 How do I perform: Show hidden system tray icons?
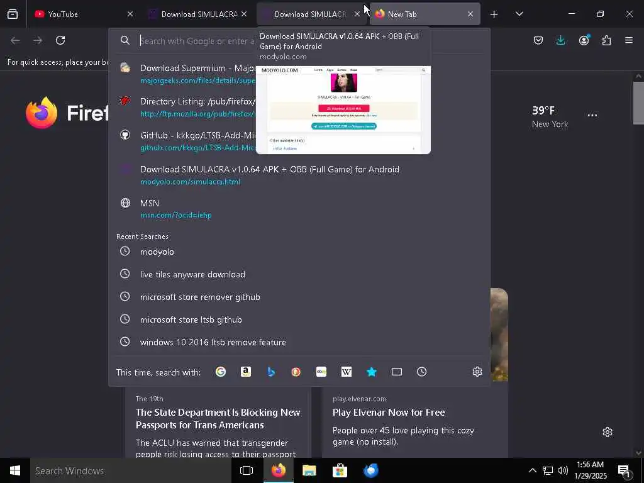click(x=532, y=470)
